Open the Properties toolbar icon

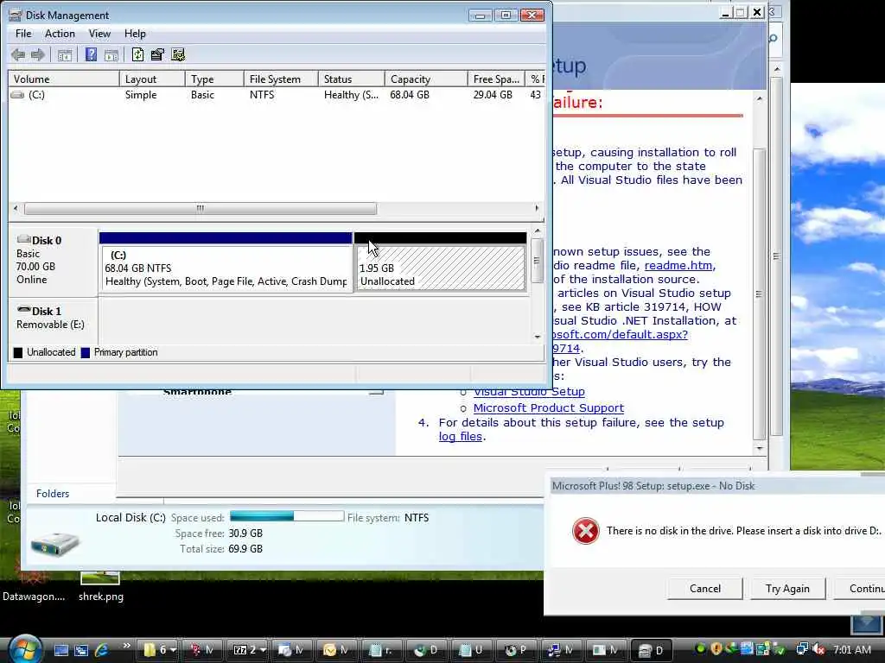(x=157, y=54)
